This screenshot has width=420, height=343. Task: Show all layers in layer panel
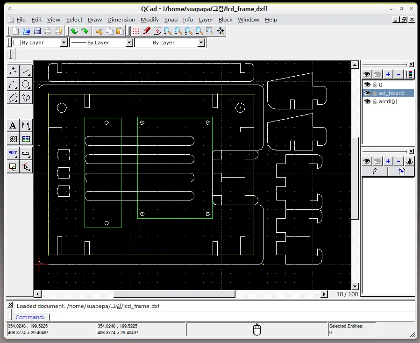(367, 74)
